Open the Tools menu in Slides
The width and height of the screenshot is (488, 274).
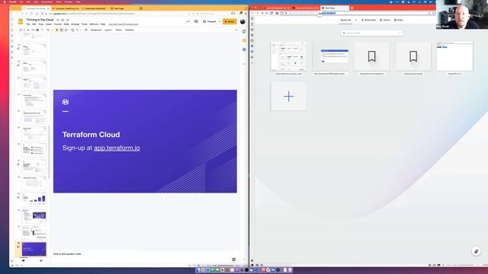(85, 24)
